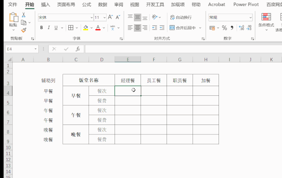This screenshot has height=178, width=282.
Task: Select column F header
Action: pos(154,59)
